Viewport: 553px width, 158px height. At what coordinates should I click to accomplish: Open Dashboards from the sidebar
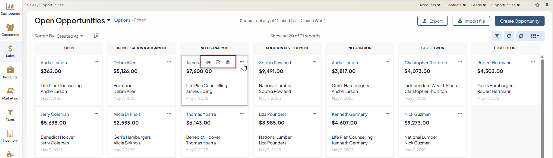click(x=10, y=9)
